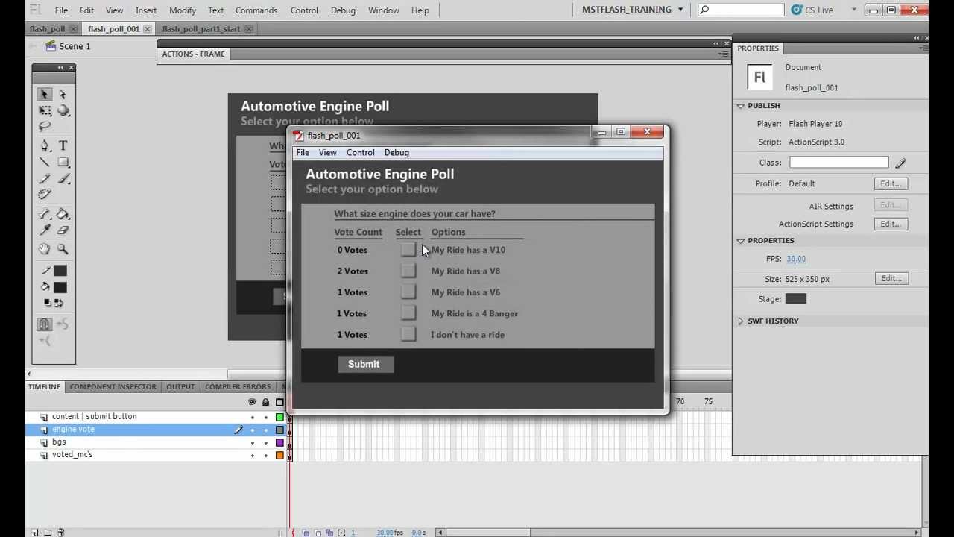This screenshot has width=954, height=537.
Task: Switch to the COMPILER ERRORS tab
Action: (x=238, y=386)
